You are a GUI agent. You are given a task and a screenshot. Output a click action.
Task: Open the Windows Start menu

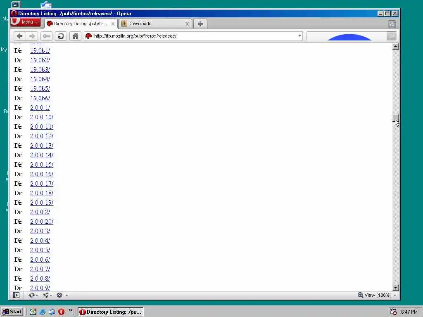12,312
